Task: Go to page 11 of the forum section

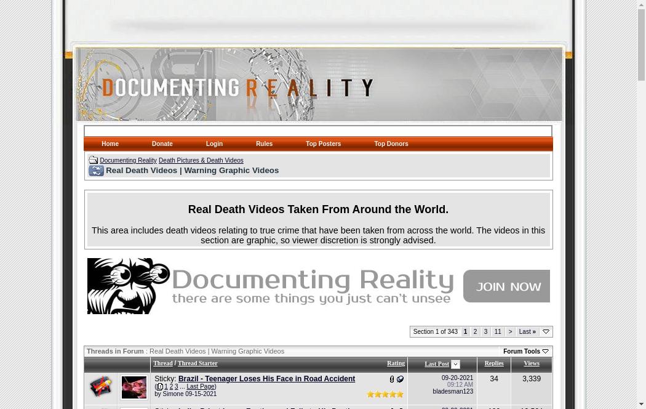Action: point(498,332)
